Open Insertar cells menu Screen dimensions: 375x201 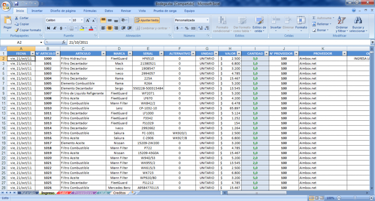276,24
